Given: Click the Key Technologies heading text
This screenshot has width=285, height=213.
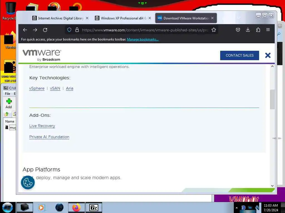Looking at the screenshot, I should (50, 78).
